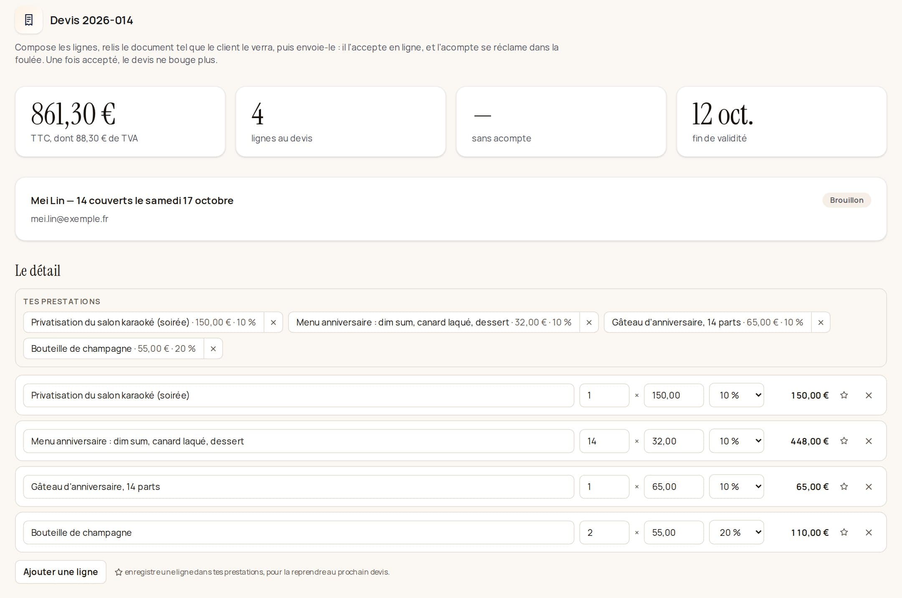Star the Bouteille de champagne line
Viewport: 902px width, 598px height.
tap(844, 532)
